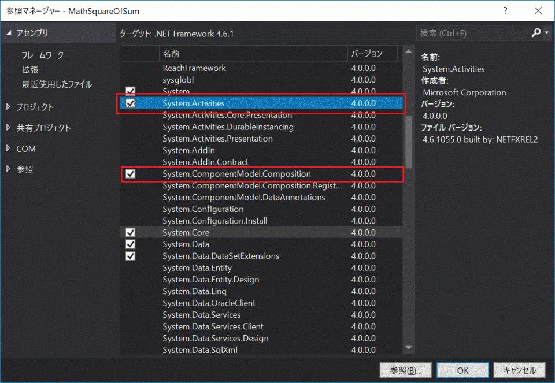Screen dimensions: 555x383
Task: Select System.Data.Services.Design row
Action: click(x=261, y=338)
